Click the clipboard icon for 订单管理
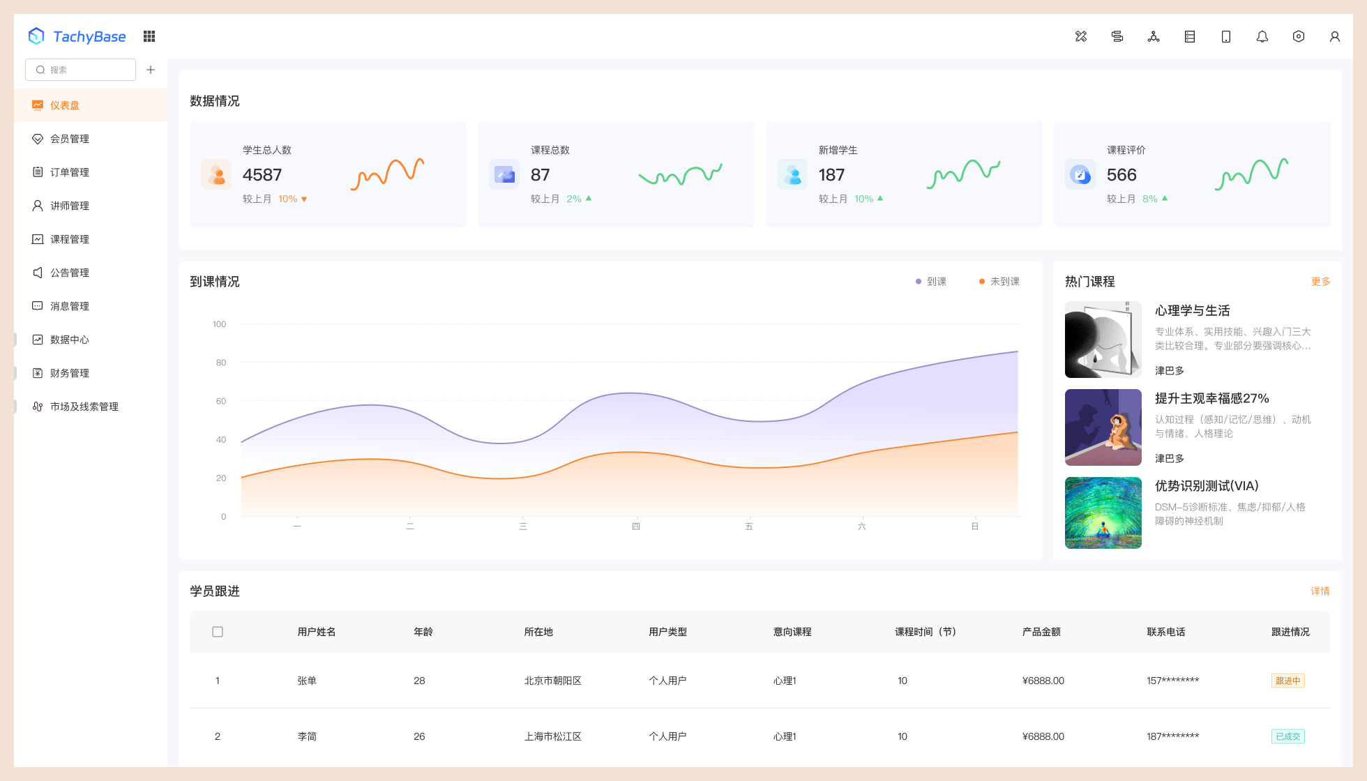This screenshot has height=781, width=1367. (x=38, y=172)
